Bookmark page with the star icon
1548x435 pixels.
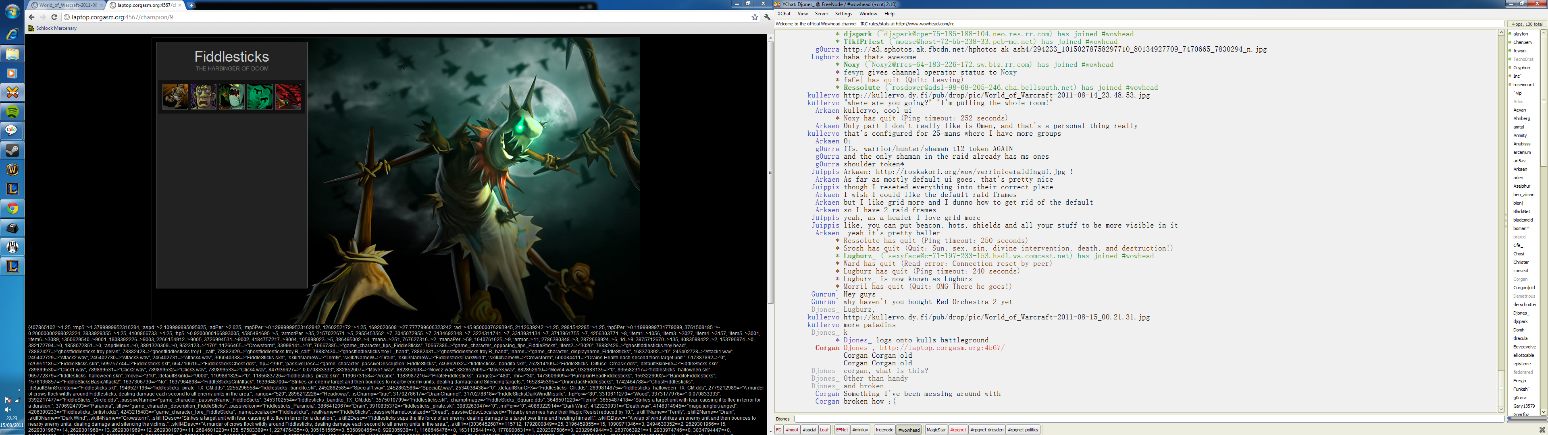pyautogui.click(x=755, y=17)
